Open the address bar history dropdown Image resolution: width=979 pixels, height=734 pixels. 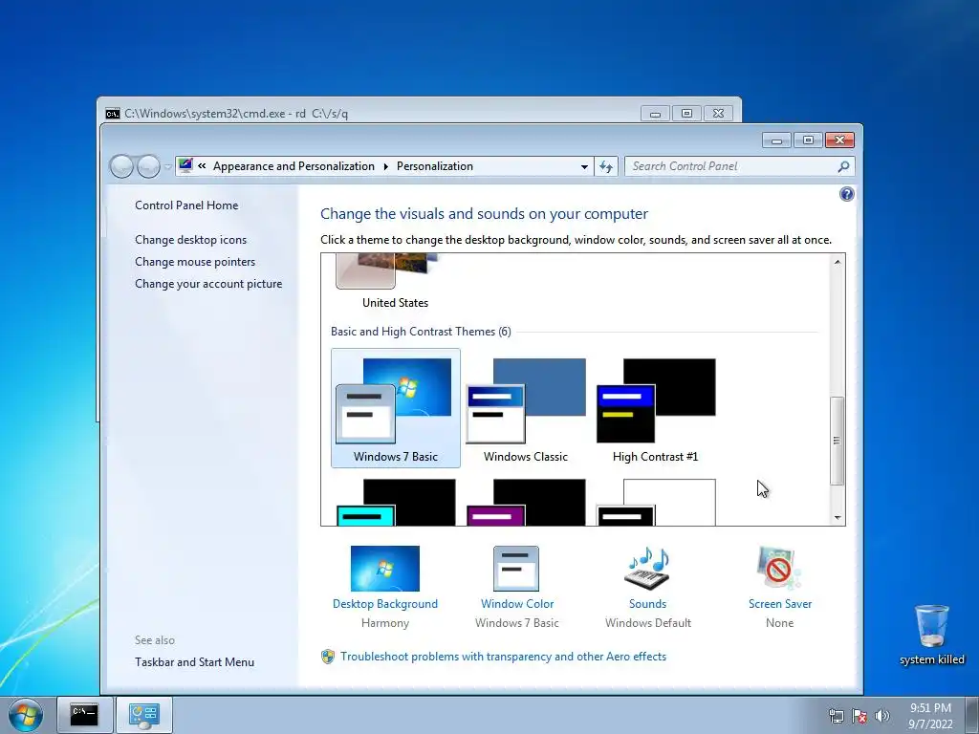click(584, 166)
